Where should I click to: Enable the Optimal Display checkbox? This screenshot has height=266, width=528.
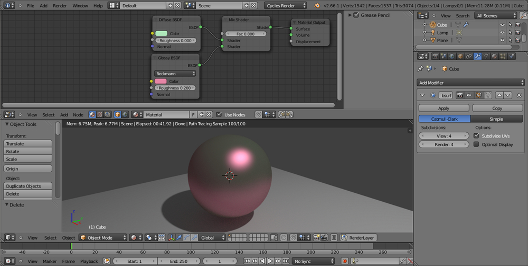[477, 144]
